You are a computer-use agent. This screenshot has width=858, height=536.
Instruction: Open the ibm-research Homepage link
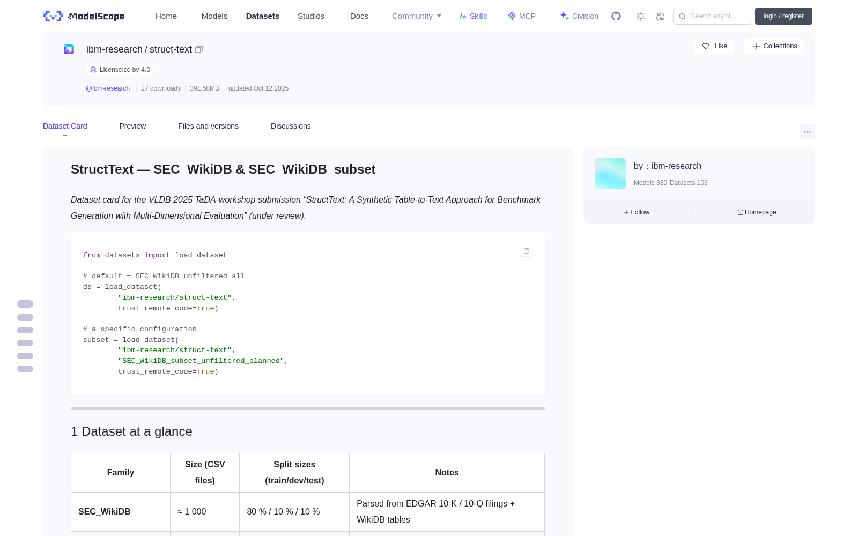757,212
